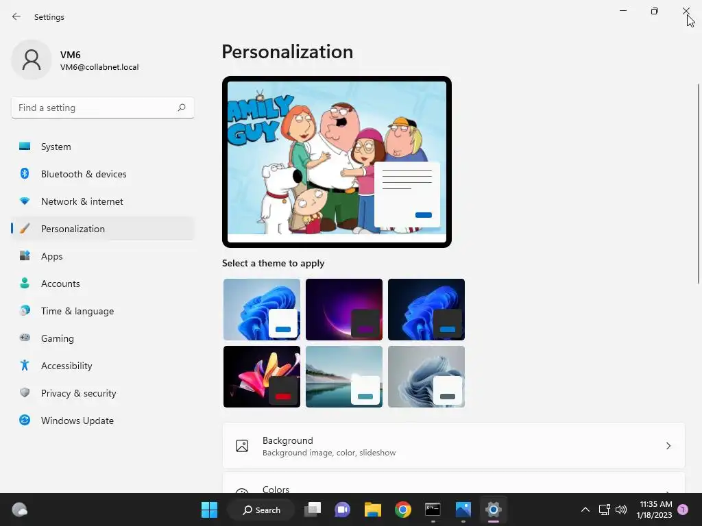Show hidden system tray icons chevron
The image size is (702, 526).
(585, 510)
